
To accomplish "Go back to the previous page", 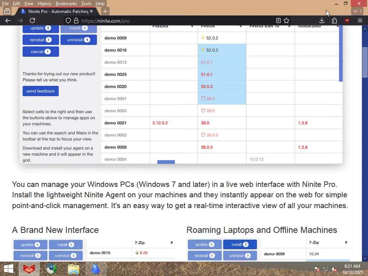I will pyautogui.click(x=8, y=20).
